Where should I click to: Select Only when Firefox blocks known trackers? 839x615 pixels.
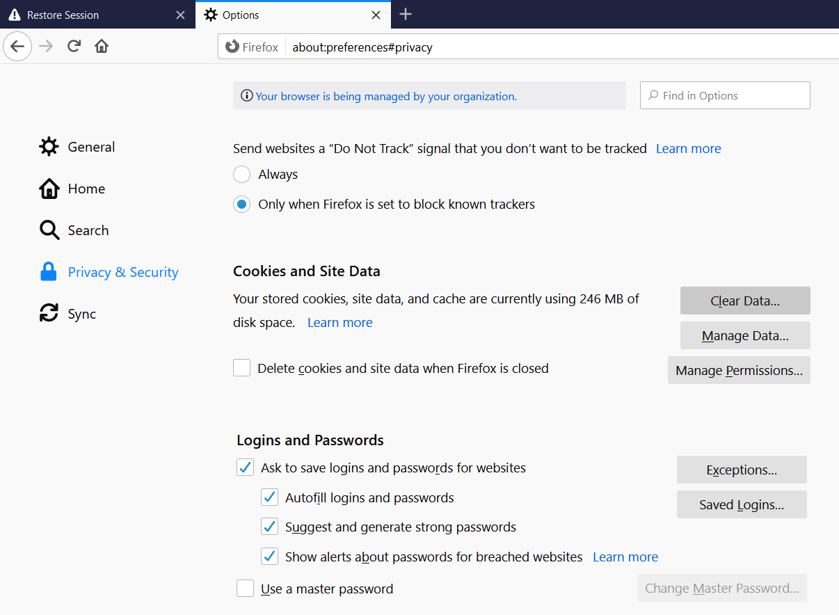[241, 205]
